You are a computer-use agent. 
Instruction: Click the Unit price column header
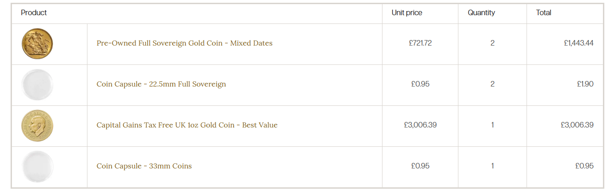click(407, 13)
